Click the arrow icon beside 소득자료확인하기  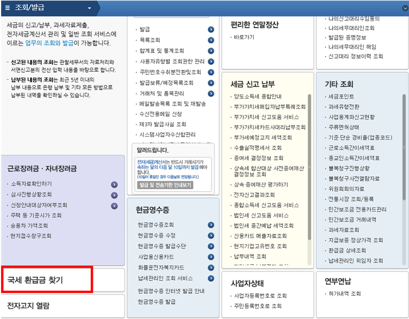(114, 184)
